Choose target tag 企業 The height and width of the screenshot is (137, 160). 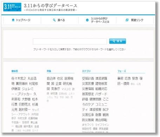click(x=59, y=84)
